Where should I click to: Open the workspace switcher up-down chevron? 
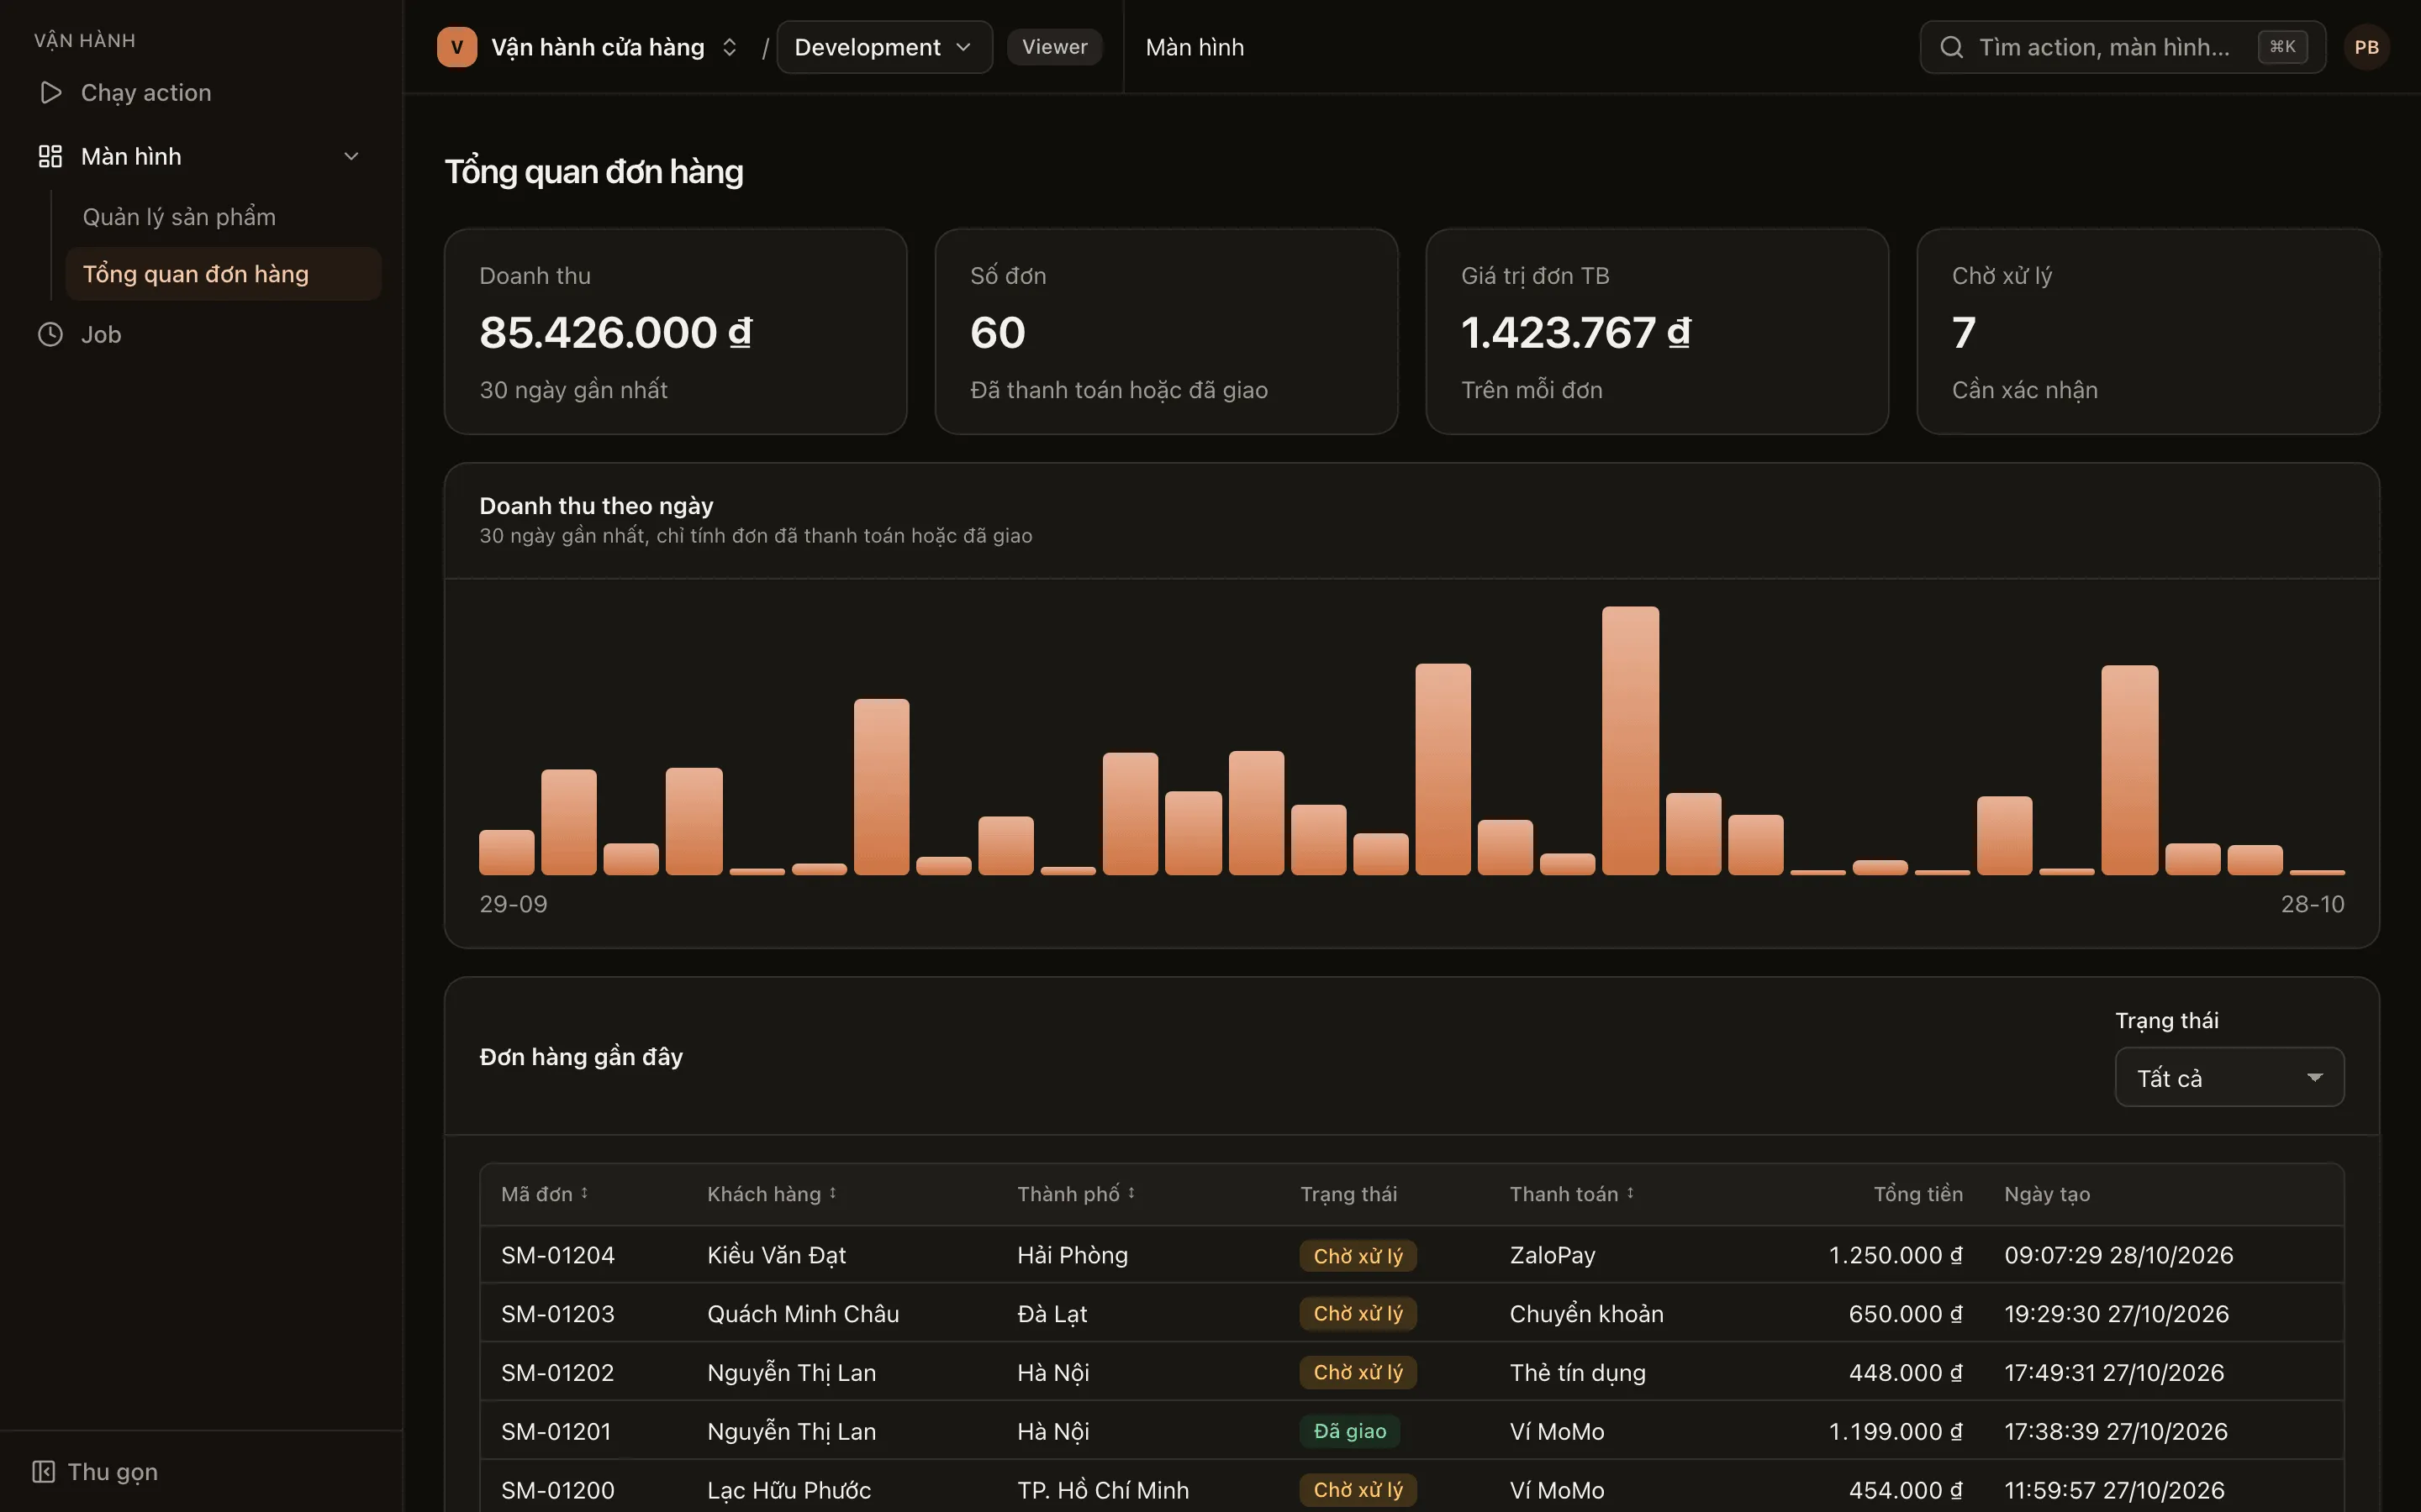click(730, 47)
